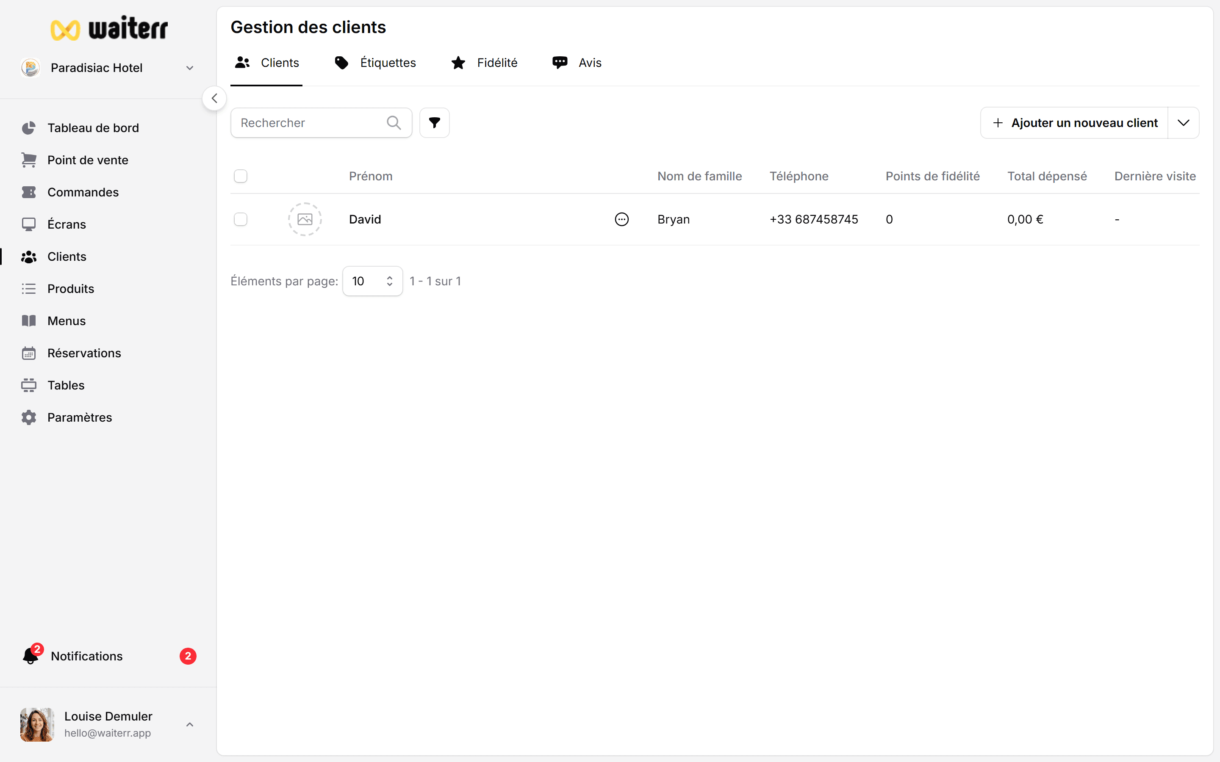Viewport: 1220px width, 762px height.
Task: Sort by Points de fidélité header
Action: 932,177
